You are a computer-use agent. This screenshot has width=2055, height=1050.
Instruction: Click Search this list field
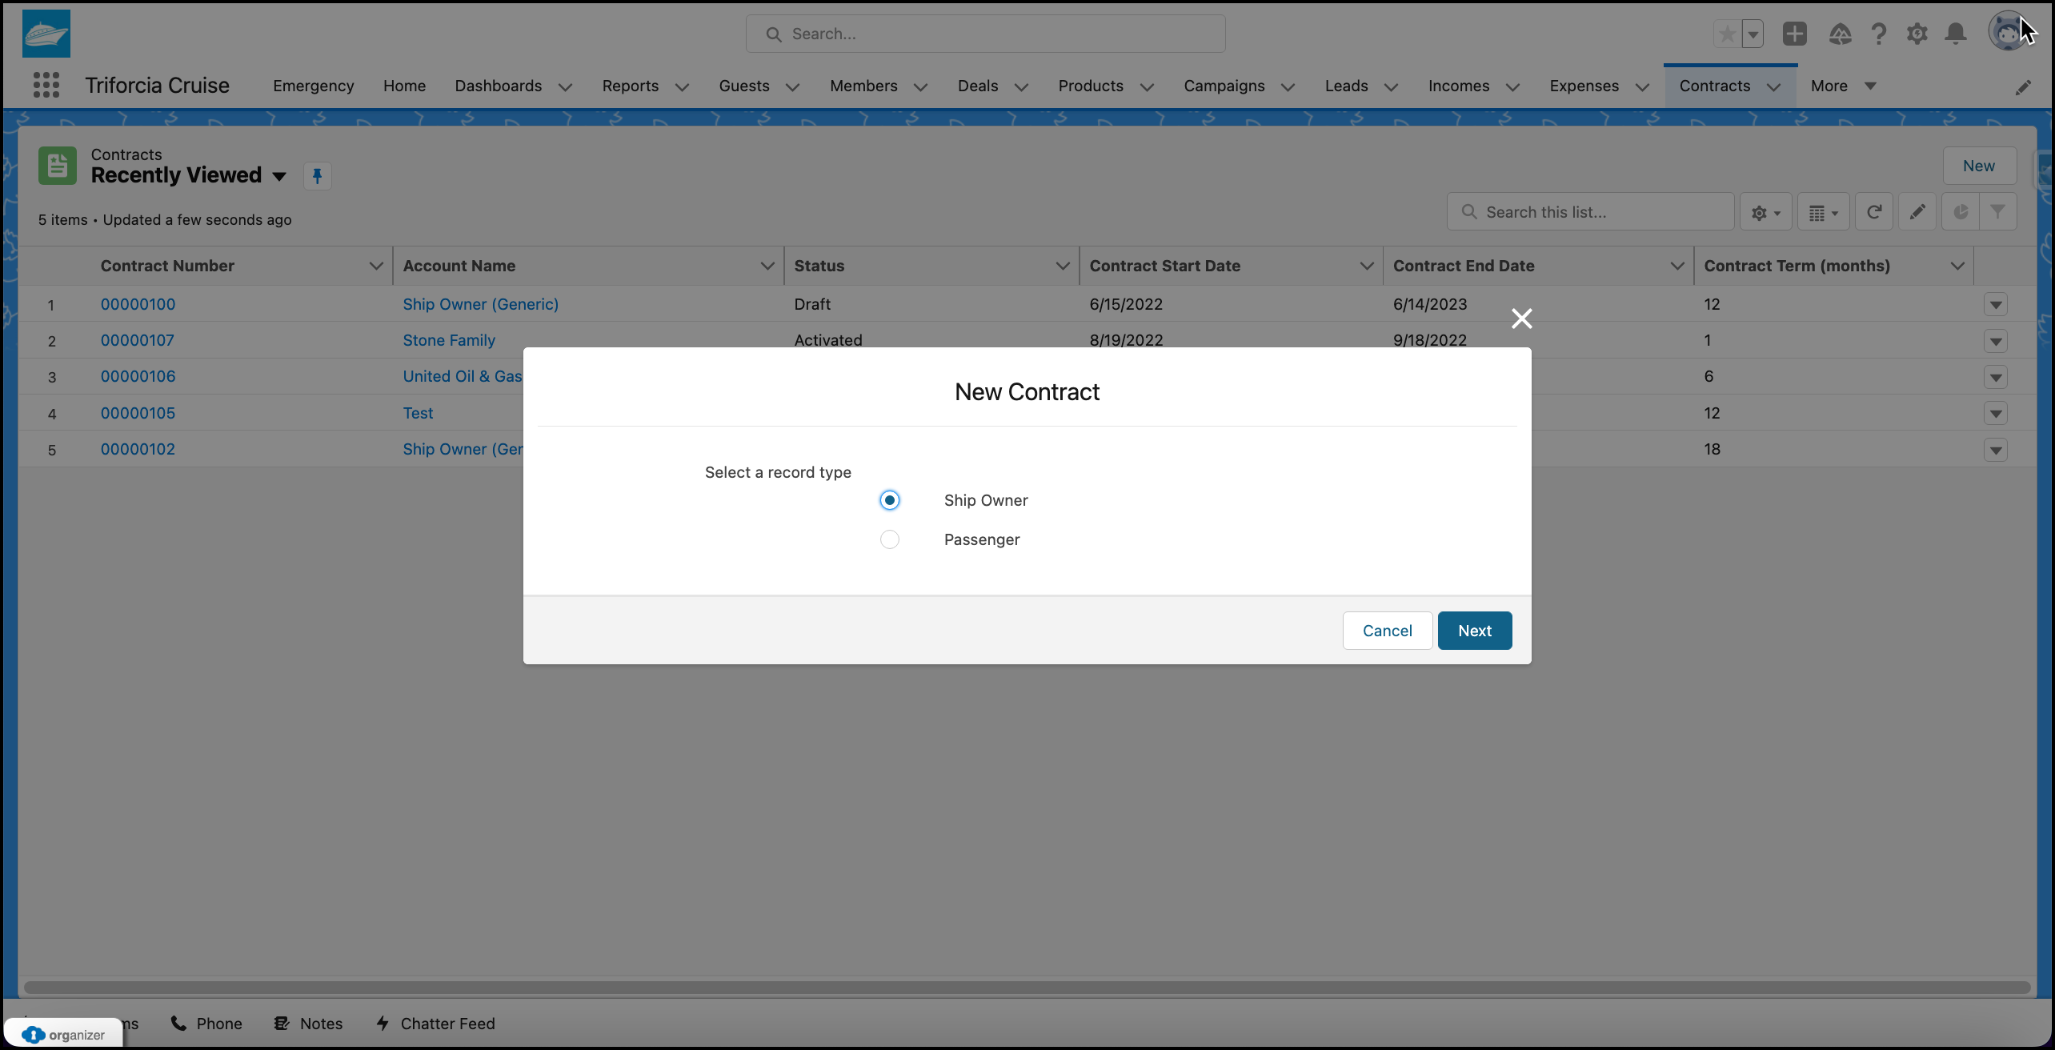tap(1590, 212)
